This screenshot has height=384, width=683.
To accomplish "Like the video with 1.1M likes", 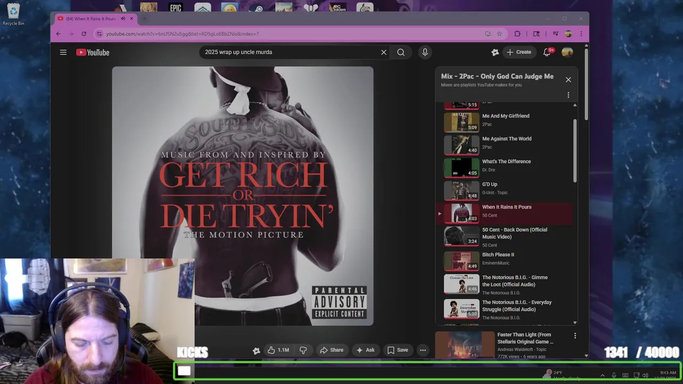I will click(278, 350).
